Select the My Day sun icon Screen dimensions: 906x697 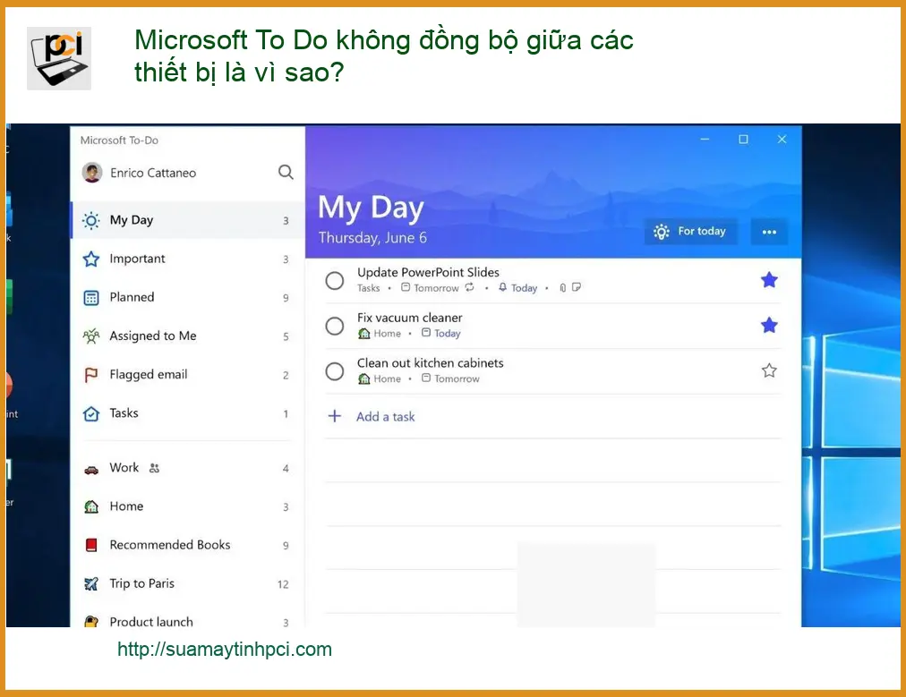click(90, 220)
